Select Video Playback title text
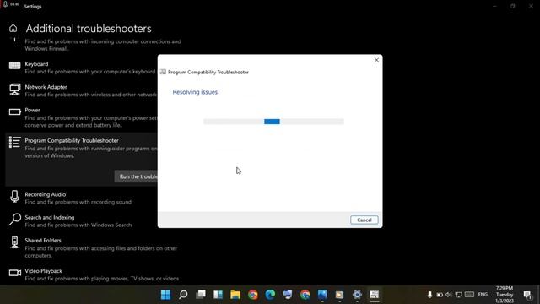Image resolution: width=540 pixels, height=304 pixels. (x=43, y=271)
